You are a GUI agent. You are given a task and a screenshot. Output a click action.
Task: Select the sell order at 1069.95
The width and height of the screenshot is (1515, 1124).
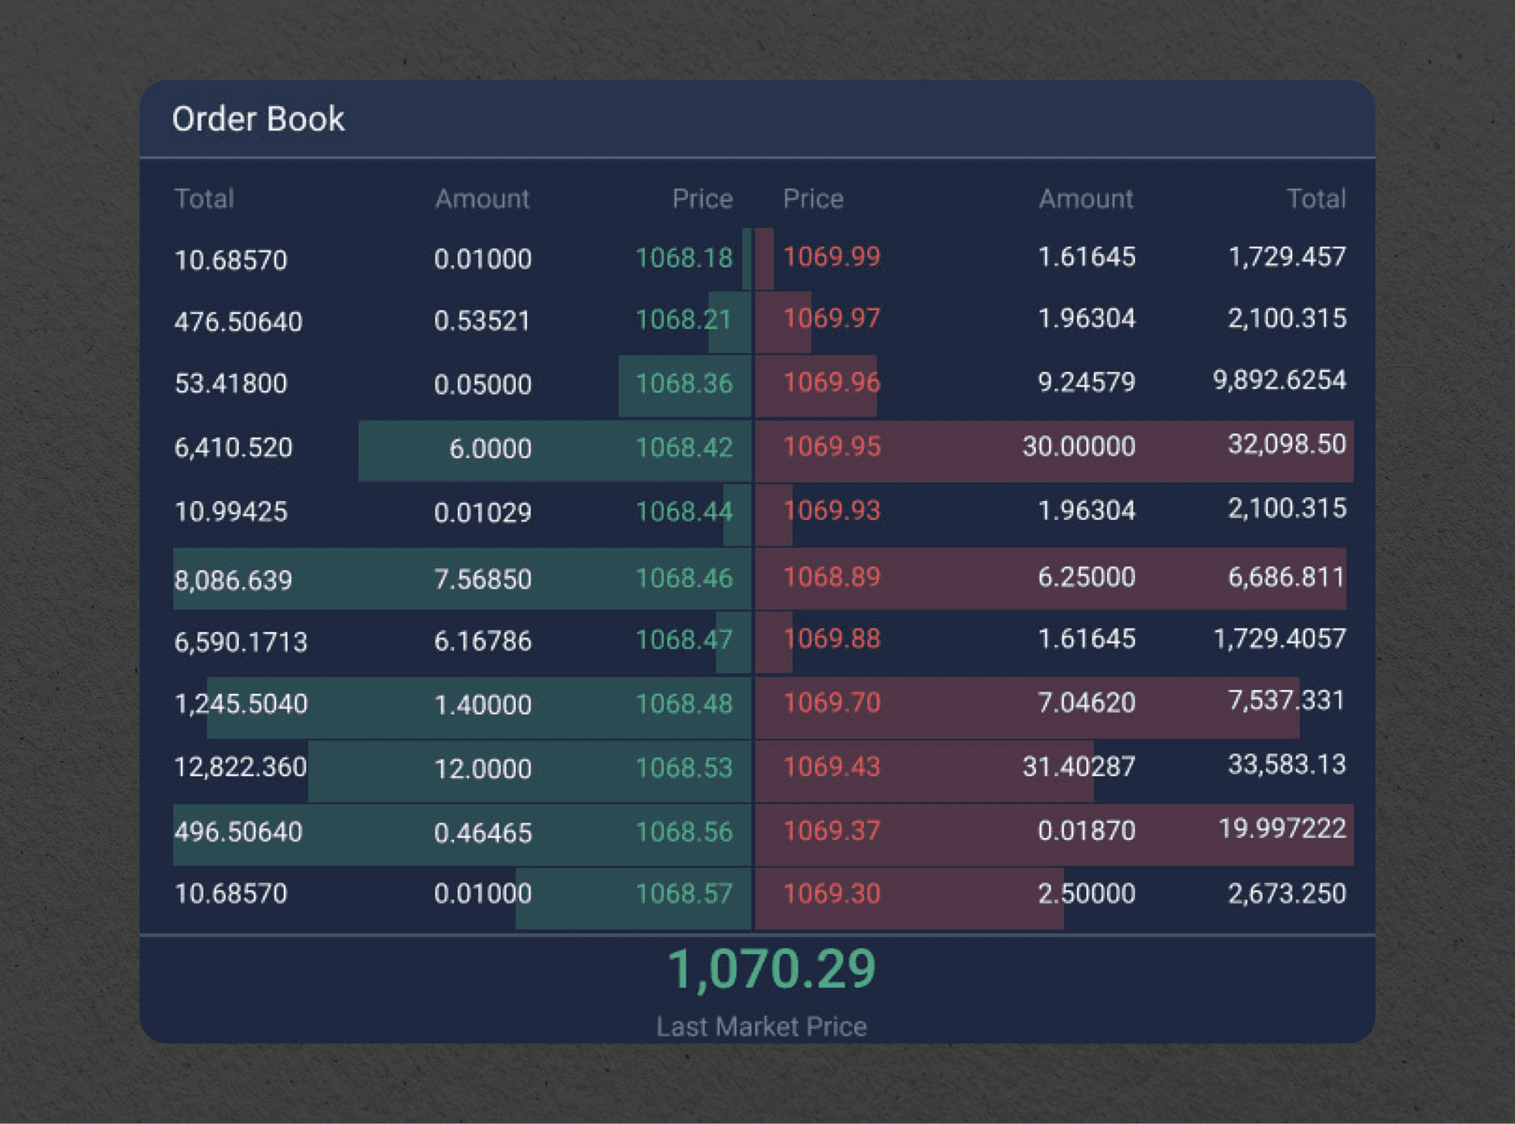coord(834,447)
